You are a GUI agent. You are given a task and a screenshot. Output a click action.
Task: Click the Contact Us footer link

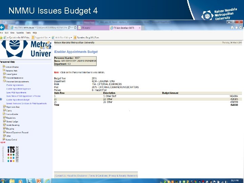point(60,176)
